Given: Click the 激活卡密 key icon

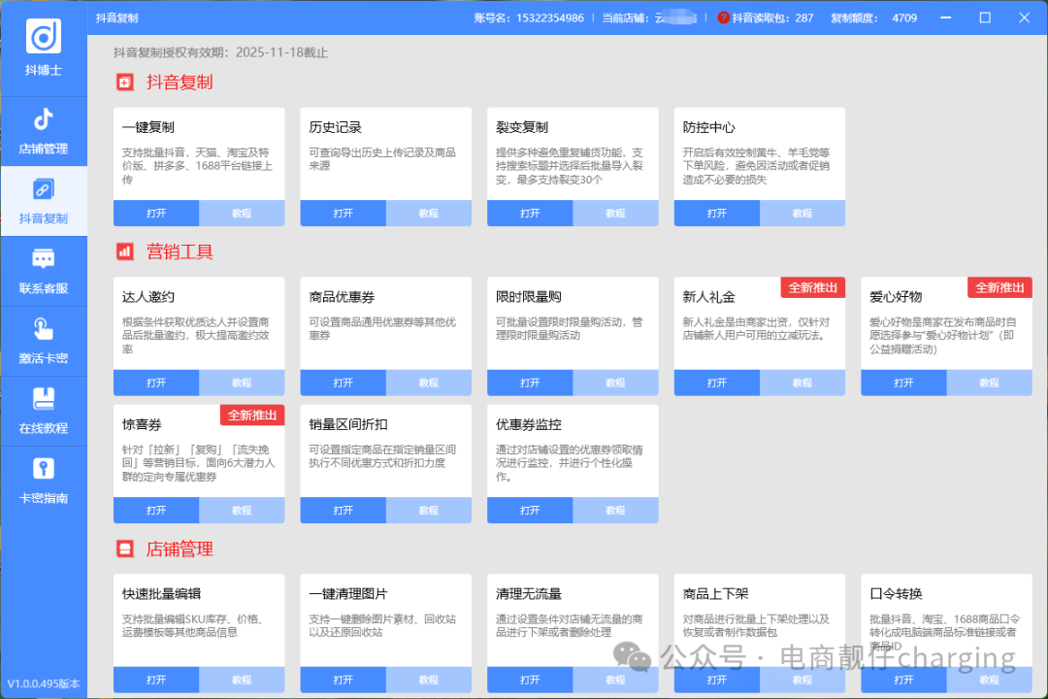Looking at the screenshot, I should 44,328.
